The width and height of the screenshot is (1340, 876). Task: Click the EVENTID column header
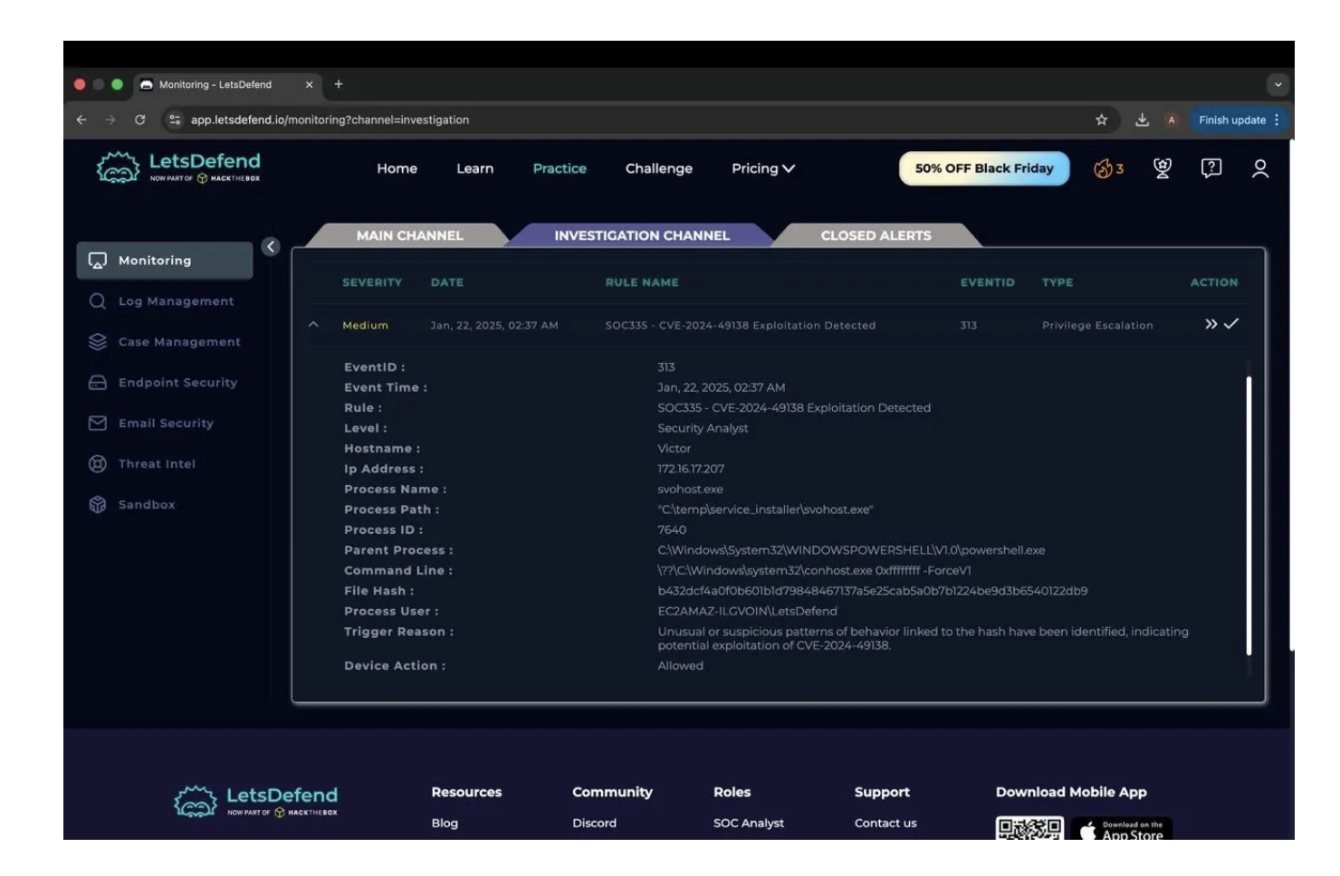pyautogui.click(x=987, y=282)
